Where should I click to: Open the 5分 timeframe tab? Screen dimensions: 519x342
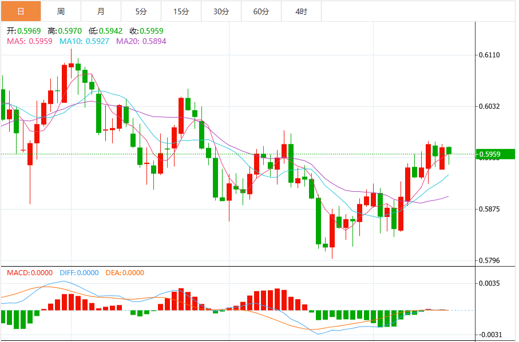[141, 11]
